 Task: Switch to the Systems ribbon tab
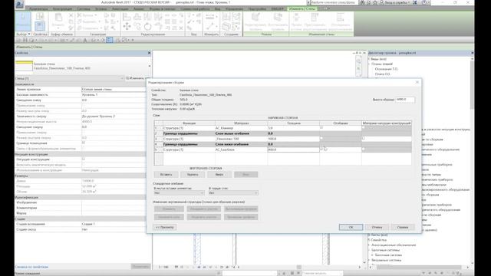(84, 8)
